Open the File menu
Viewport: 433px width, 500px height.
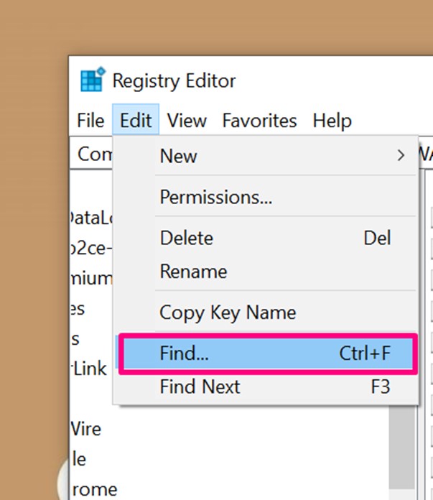[x=90, y=121]
